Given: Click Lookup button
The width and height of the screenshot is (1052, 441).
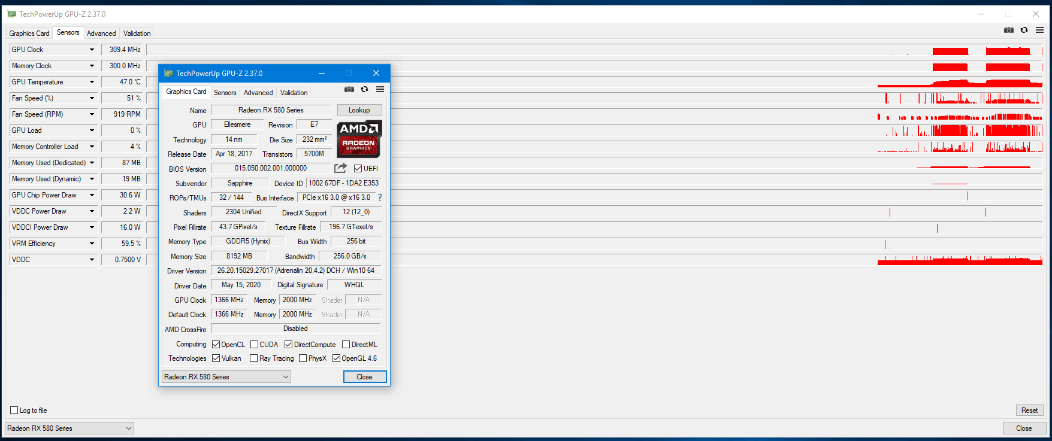Looking at the screenshot, I should (x=359, y=110).
